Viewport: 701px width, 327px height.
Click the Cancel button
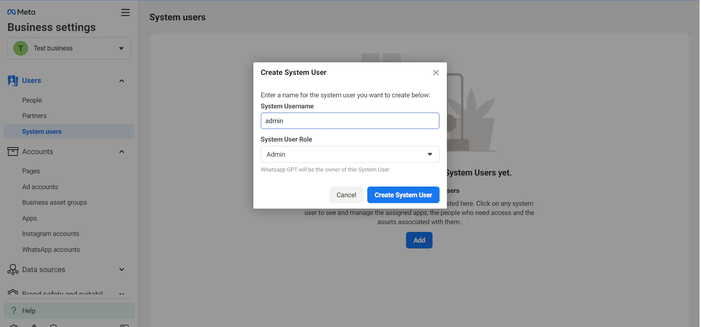coord(346,195)
